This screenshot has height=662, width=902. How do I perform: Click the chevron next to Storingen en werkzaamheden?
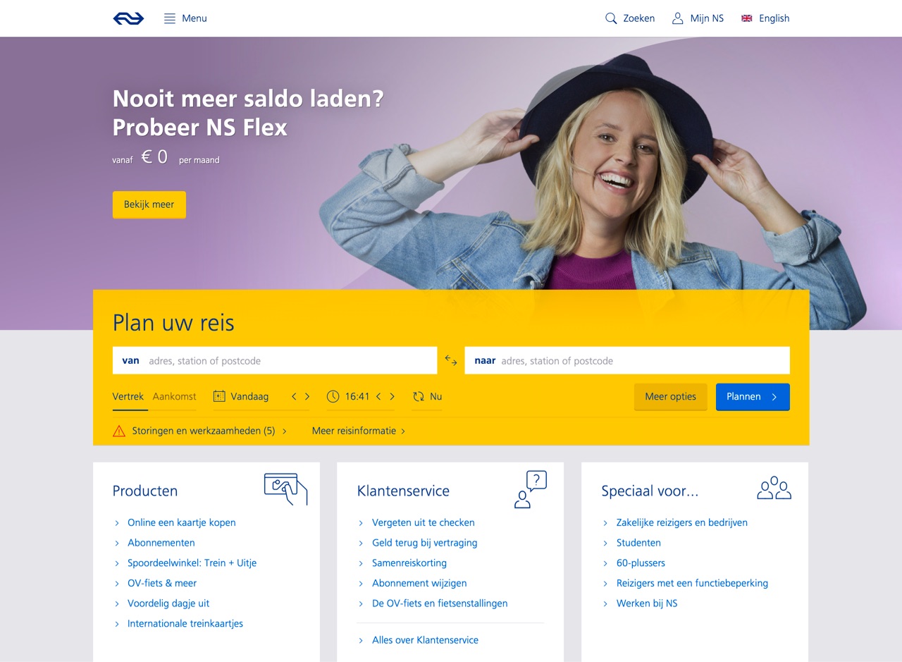285,431
